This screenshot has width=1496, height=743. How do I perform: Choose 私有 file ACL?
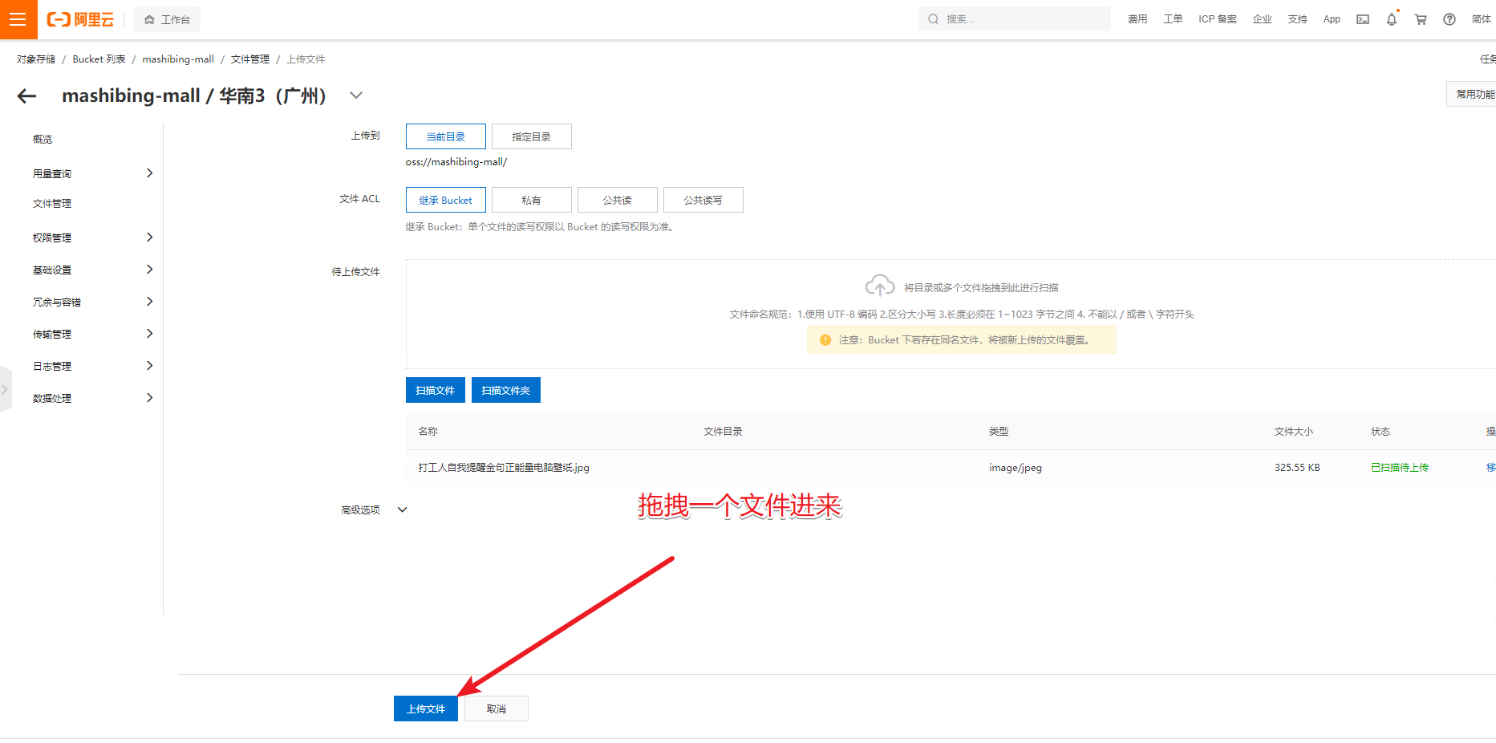click(532, 200)
